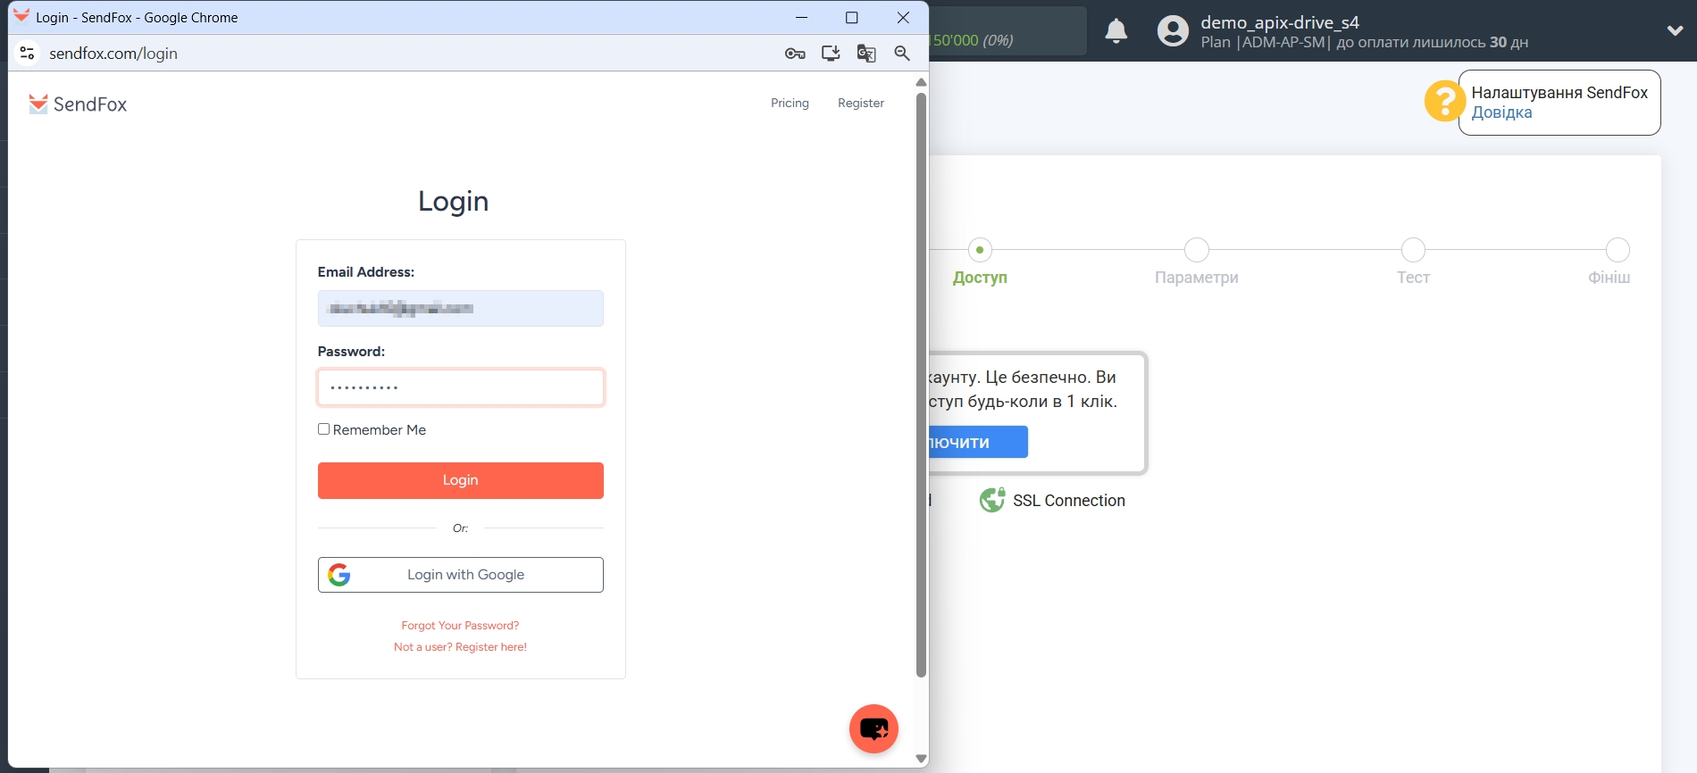1697x773 pixels.
Task: Click the demo_apix-drive_s4 username text
Action: pyautogui.click(x=1280, y=22)
